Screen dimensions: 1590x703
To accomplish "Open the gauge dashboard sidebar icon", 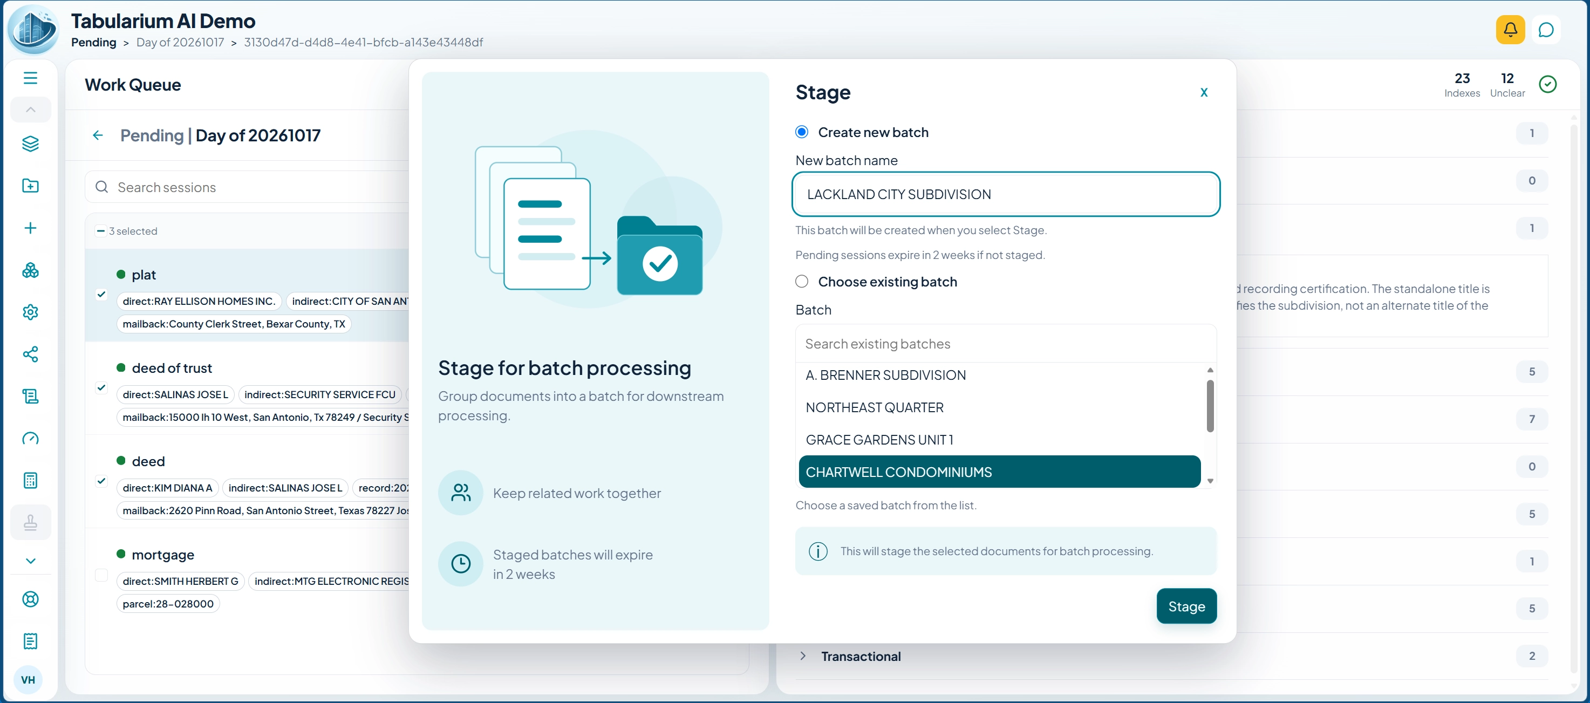I will [x=30, y=438].
